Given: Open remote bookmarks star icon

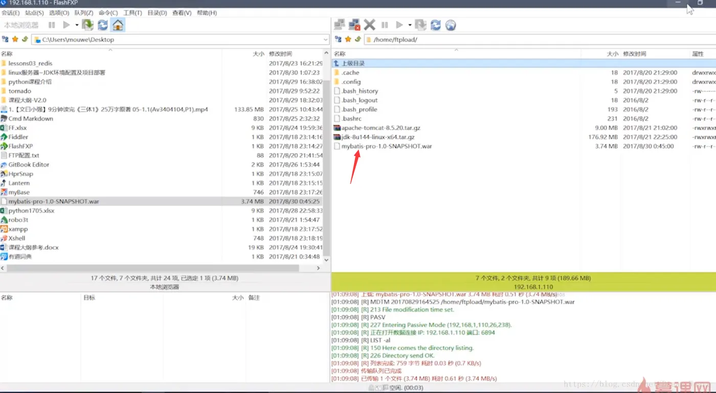Looking at the screenshot, I should coord(348,39).
